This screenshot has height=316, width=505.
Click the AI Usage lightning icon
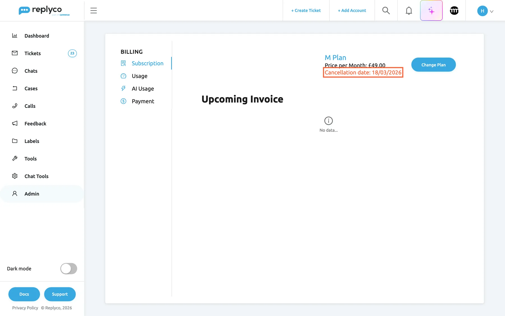[x=123, y=88]
